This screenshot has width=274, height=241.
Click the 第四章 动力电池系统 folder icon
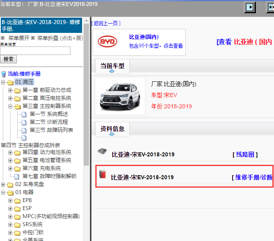17,152
